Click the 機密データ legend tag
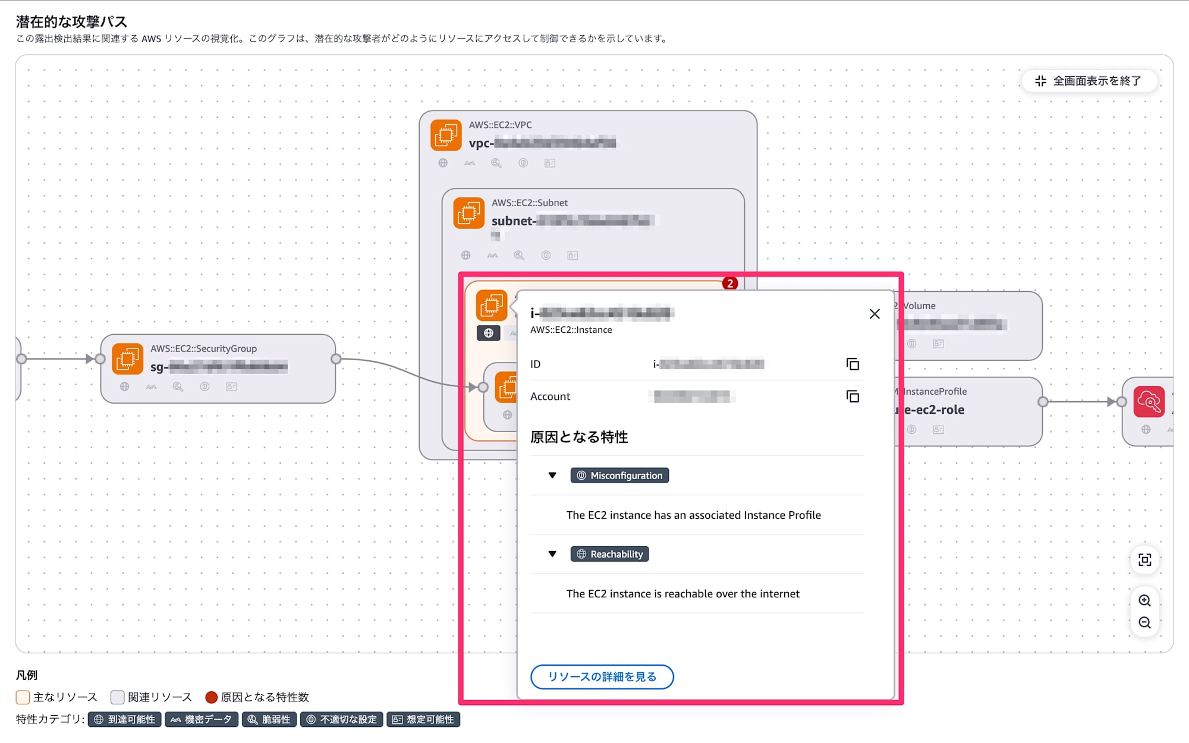1189x743 pixels. (x=202, y=719)
